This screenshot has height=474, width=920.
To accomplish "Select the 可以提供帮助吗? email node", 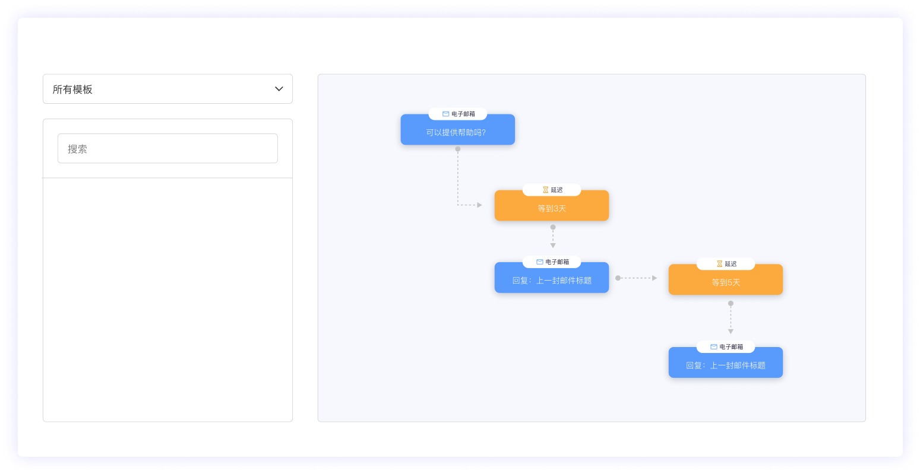I will pos(457,129).
